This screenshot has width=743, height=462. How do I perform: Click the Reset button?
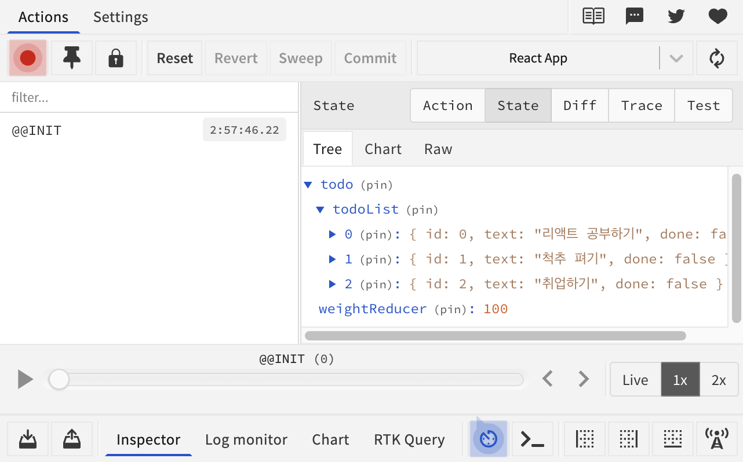pos(175,58)
